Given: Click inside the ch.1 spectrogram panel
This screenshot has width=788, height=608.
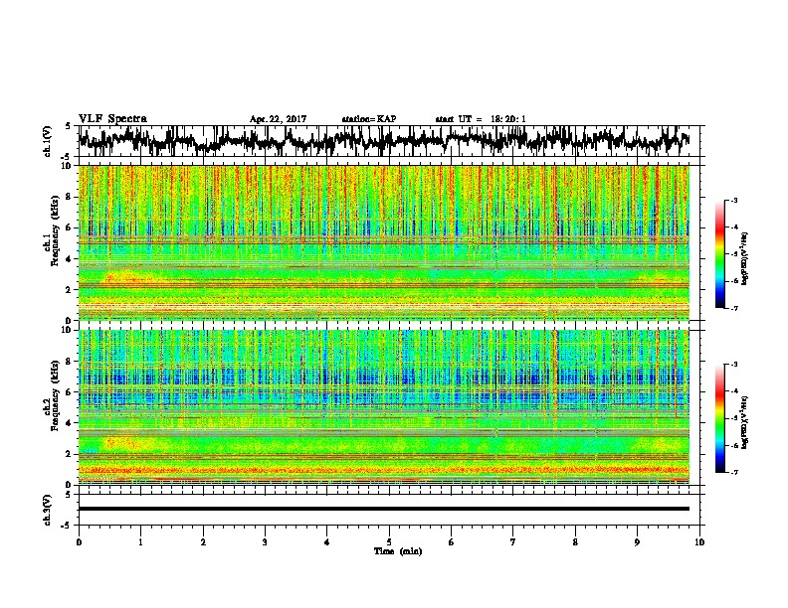Looking at the screenshot, I should pos(384,242).
